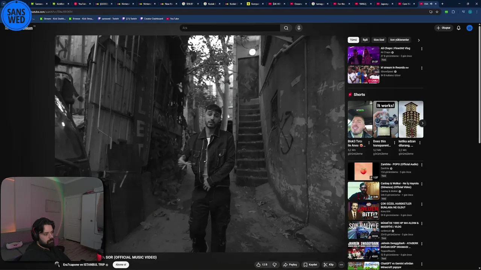This screenshot has width=481, height=270.
Task: Open MİAMİ'DE 1000 HP M4 ALDIM video
Action: point(363,230)
